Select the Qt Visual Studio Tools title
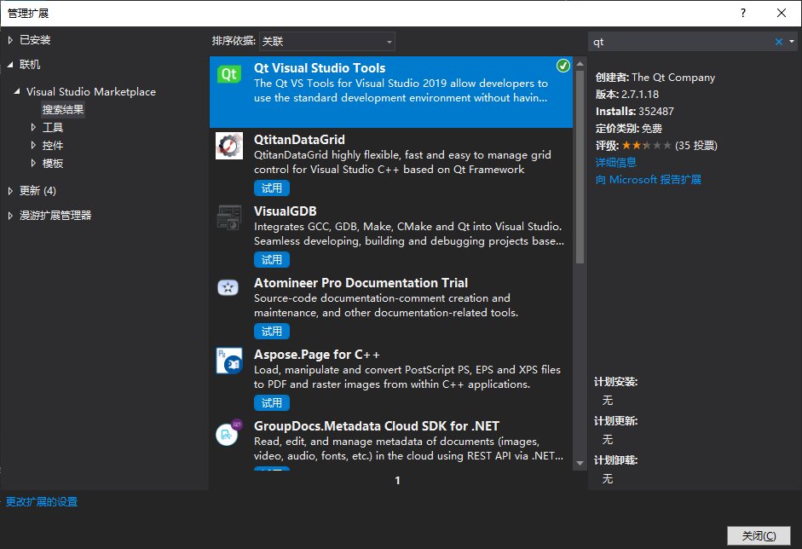 (x=320, y=68)
